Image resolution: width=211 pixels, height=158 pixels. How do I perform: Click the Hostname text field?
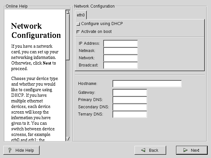click(147, 84)
